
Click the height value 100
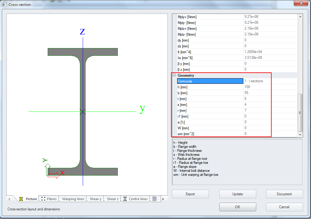[247, 87]
